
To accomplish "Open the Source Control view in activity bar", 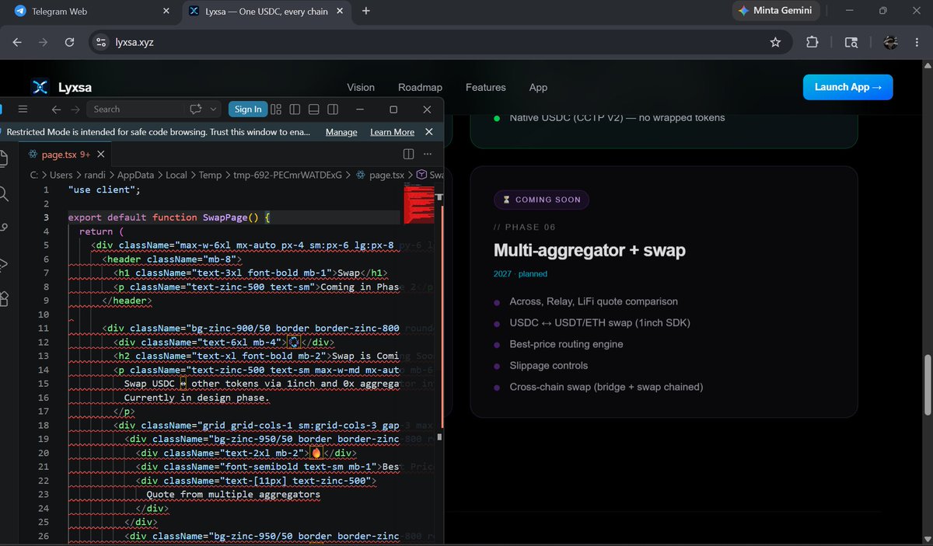I will pos(4,228).
